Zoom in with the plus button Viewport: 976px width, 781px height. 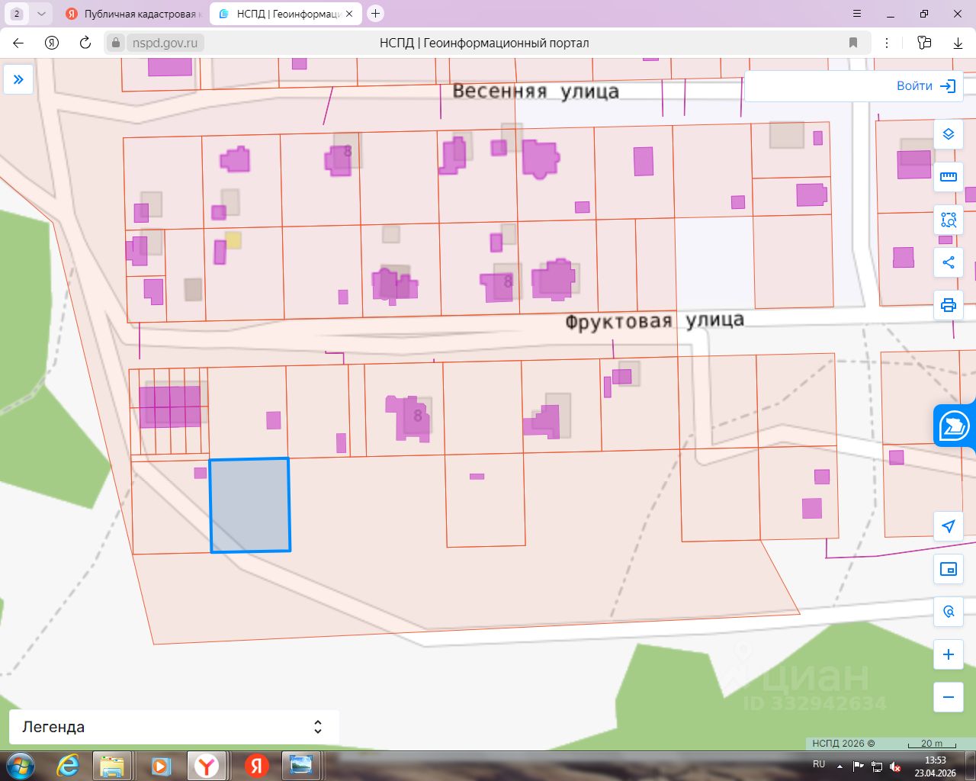click(x=948, y=654)
